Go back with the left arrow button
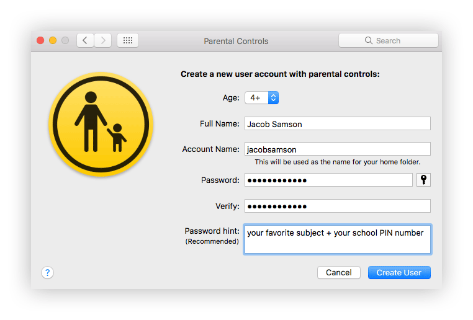The image size is (473, 320). tap(85, 40)
